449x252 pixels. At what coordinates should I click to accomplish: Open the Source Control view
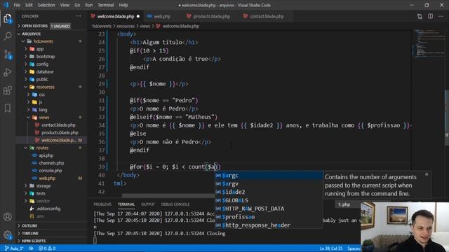tap(8, 55)
